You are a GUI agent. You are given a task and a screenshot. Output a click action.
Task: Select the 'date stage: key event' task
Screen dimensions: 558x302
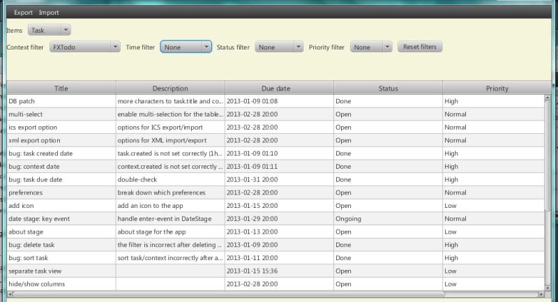[x=39, y=219]
